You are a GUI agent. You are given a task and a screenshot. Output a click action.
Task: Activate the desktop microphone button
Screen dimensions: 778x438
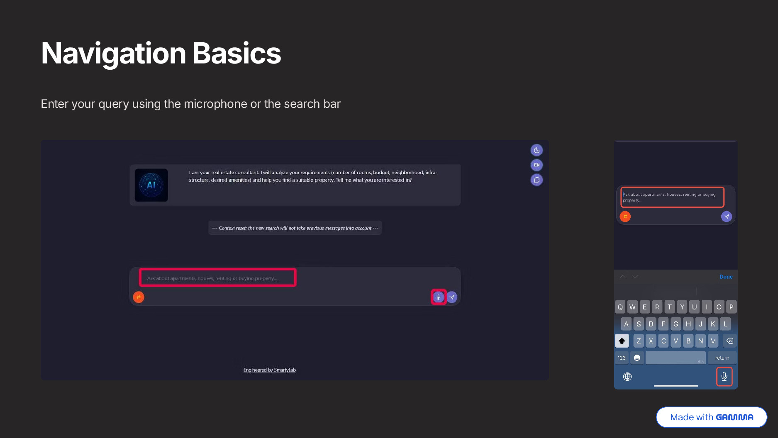[x=439, y=297]
